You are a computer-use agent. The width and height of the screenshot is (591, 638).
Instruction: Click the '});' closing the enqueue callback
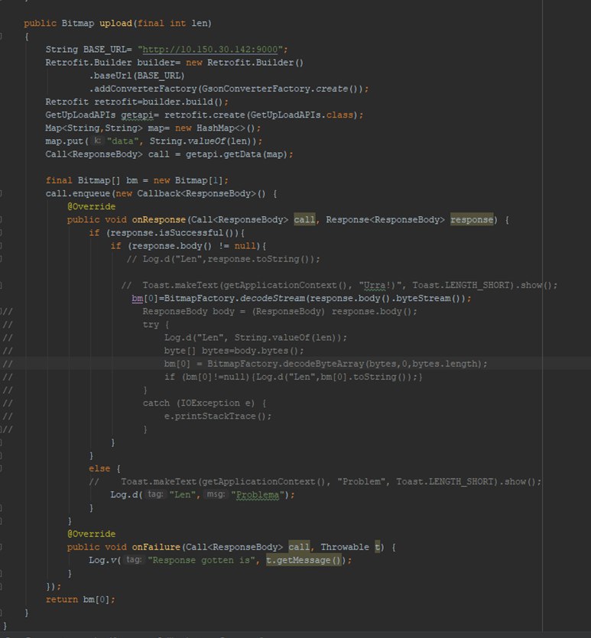(54, 587)
